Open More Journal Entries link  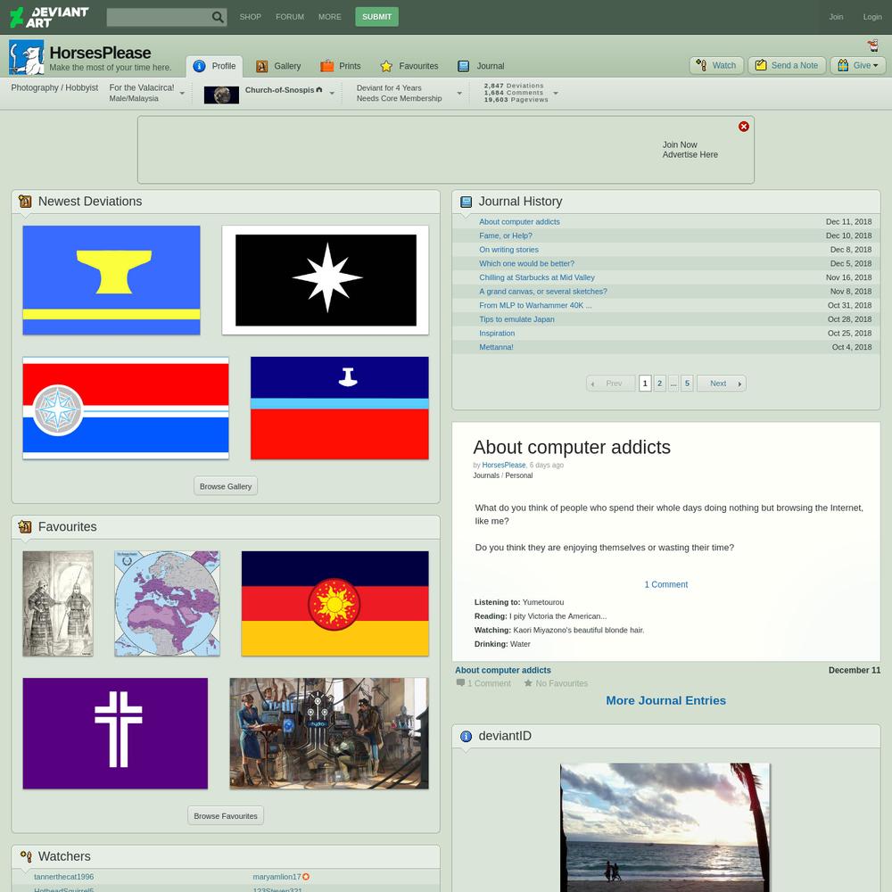pyautogui.click(x=665, y=700)
